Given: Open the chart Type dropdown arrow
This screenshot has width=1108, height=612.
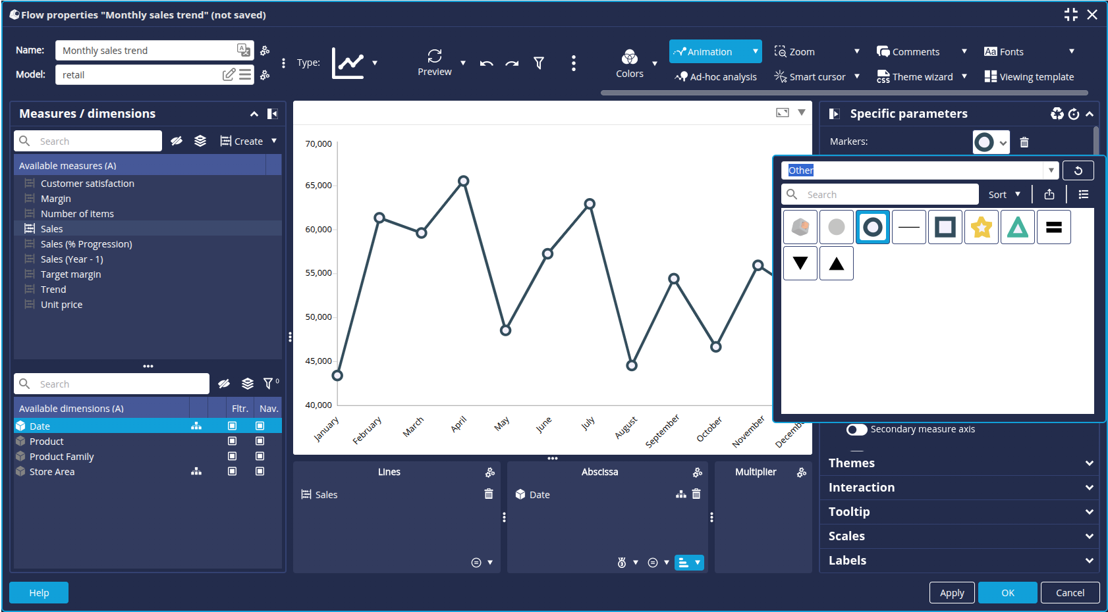Looking at the screenshot, I should tap(375, 63).
